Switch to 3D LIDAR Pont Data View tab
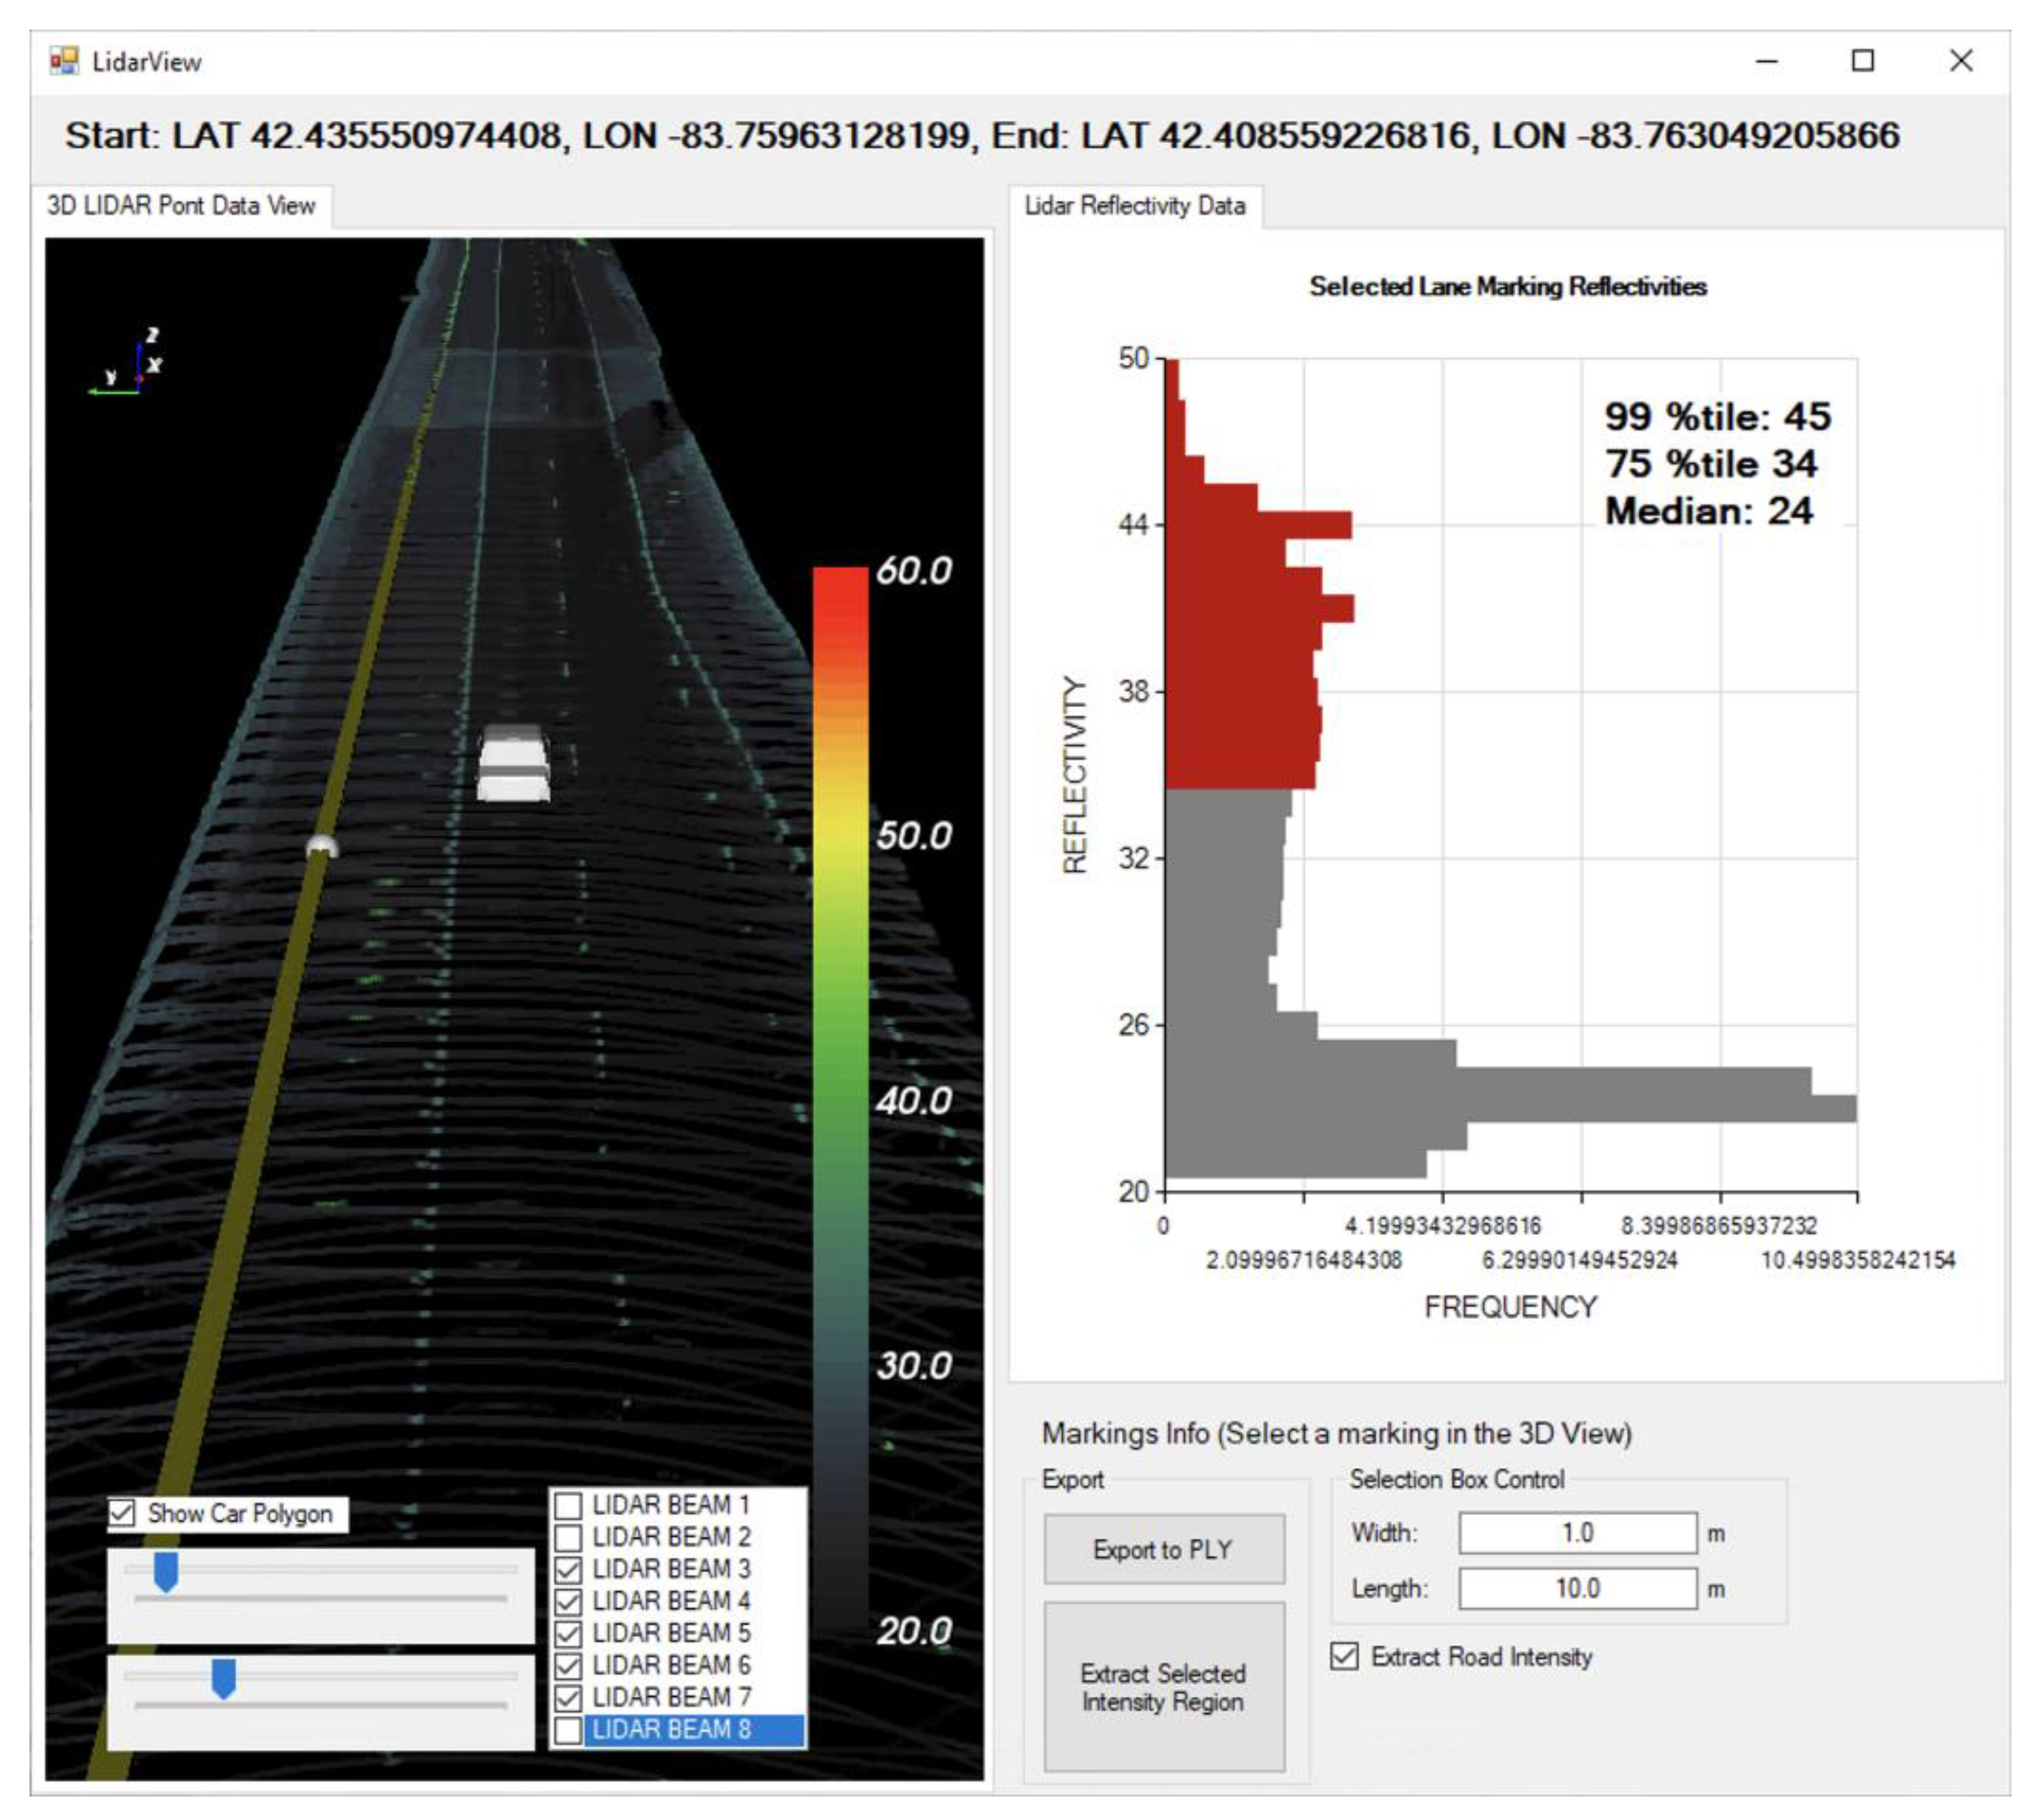Viewport: 2033px width, 1820px height. (181, 206)
